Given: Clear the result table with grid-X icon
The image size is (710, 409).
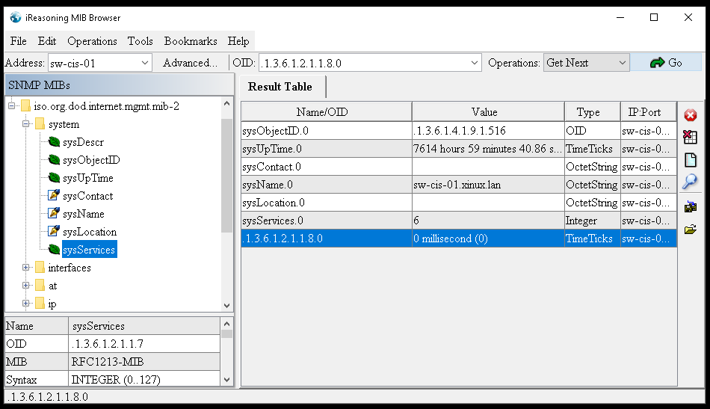Looking at the screenshot, I should tap(690, 138).
